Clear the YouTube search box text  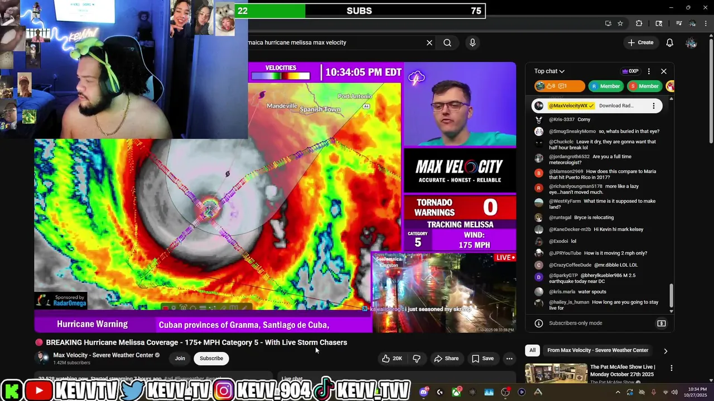point(430,42)
